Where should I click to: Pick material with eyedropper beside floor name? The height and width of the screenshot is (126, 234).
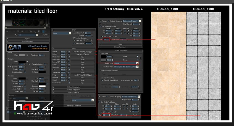pyautogui.click(x=16, y=35)
